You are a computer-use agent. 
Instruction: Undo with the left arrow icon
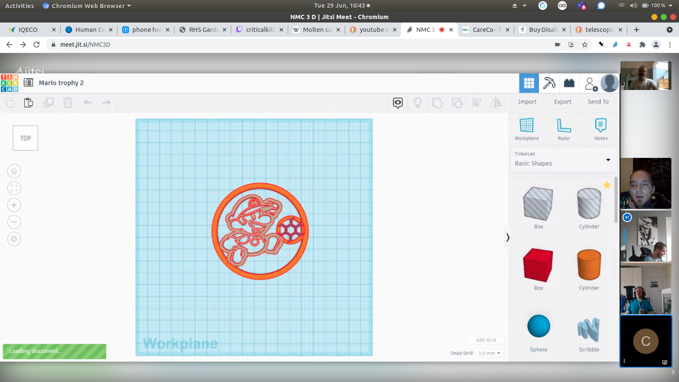pos(88,102)
